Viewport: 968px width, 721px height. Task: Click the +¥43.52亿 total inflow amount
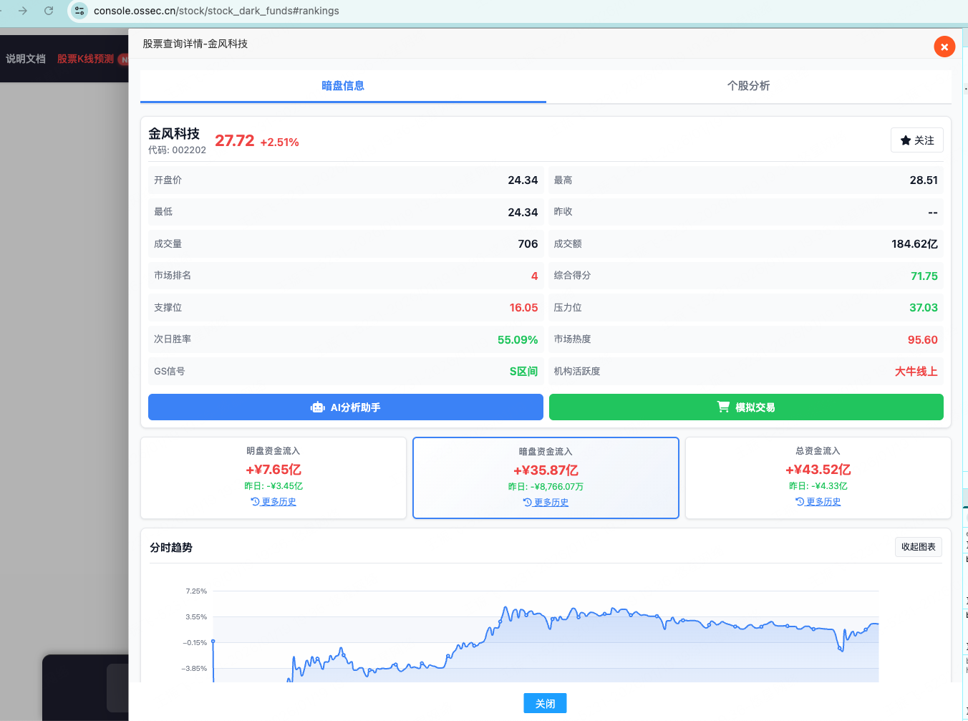pos(818,470)
